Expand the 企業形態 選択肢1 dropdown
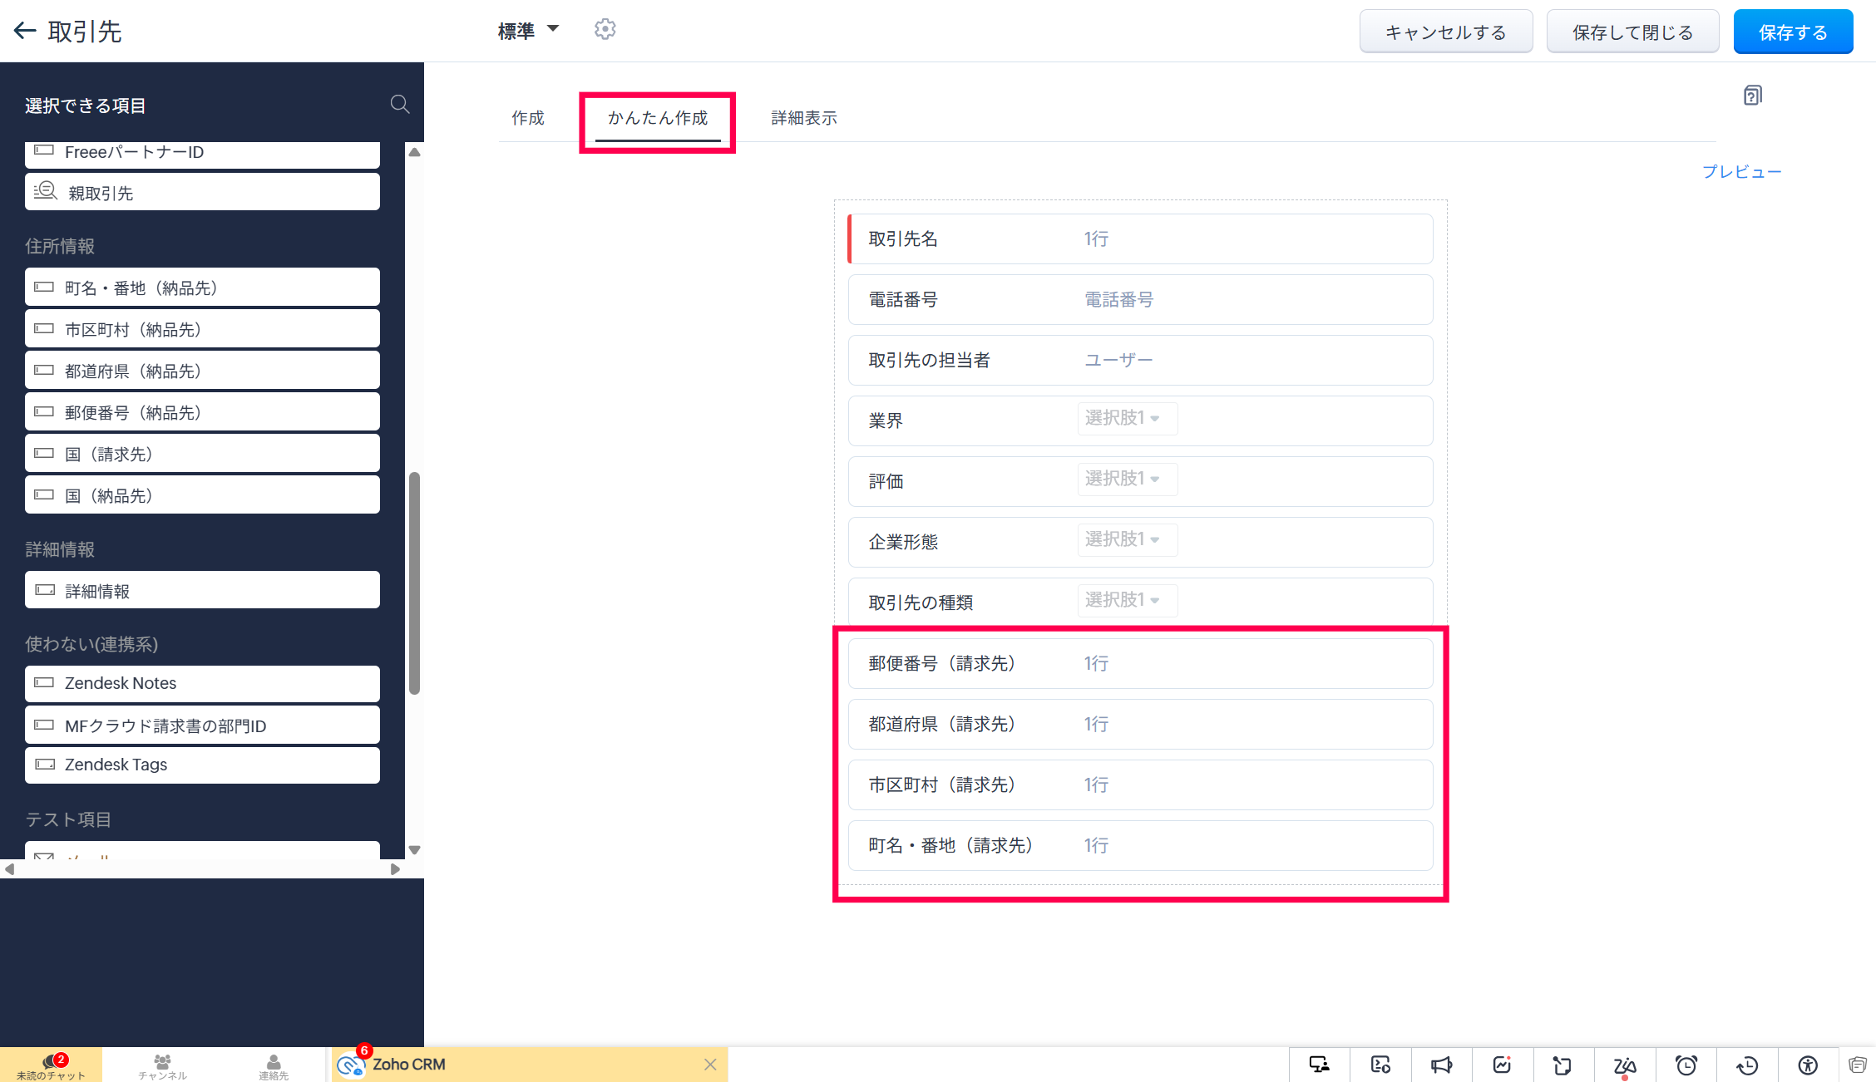Image resolution: width=1876 pixels, height=1082 pixels. click(1127, 539)
